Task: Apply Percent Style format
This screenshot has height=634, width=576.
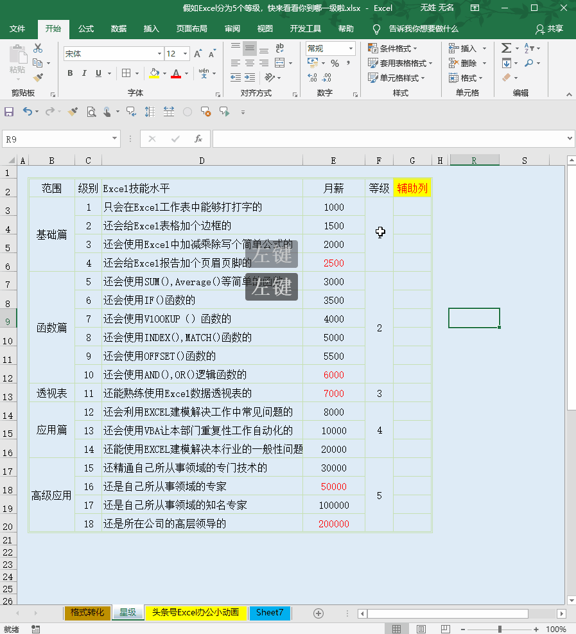Action: point(335,63)
